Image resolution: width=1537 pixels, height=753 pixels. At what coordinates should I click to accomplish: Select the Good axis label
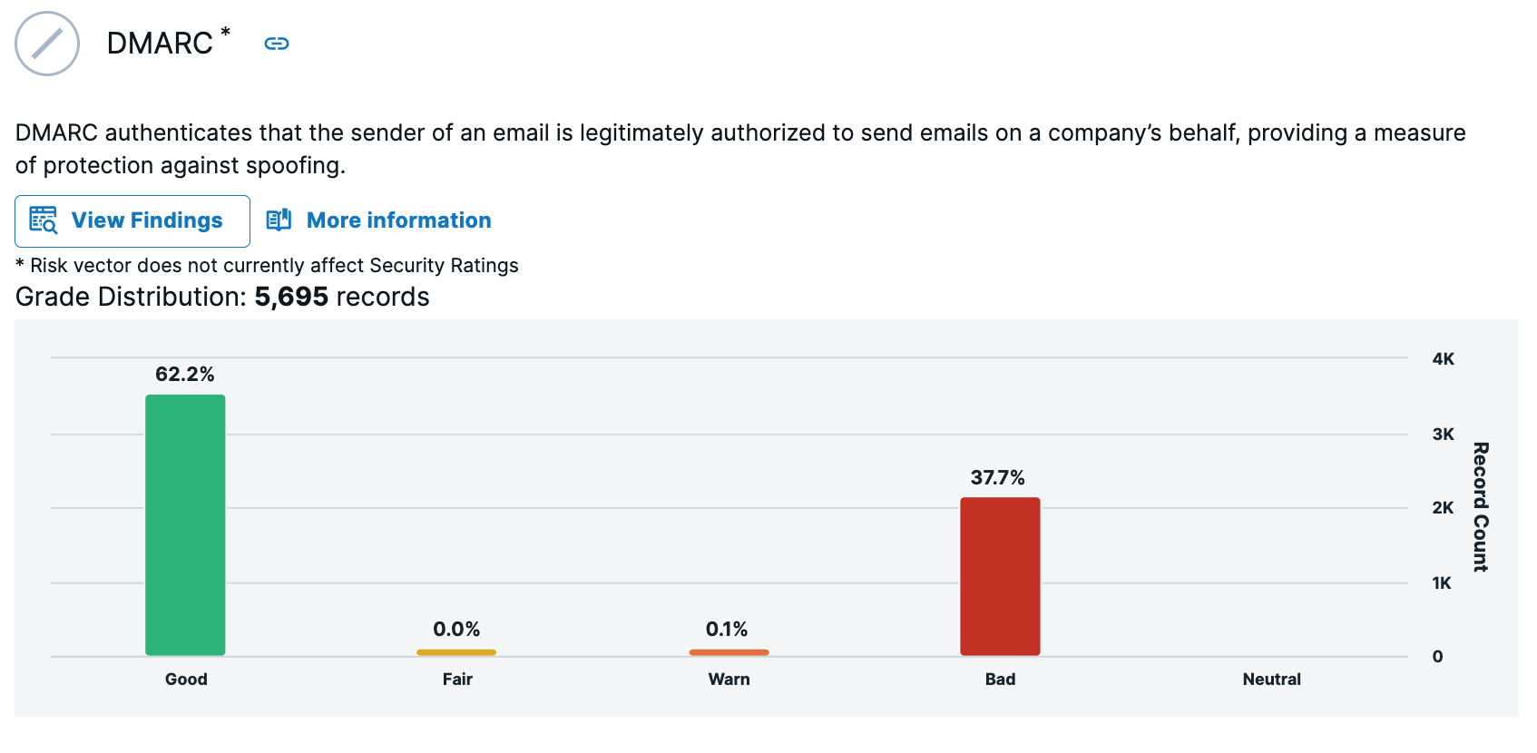point(186,680)
